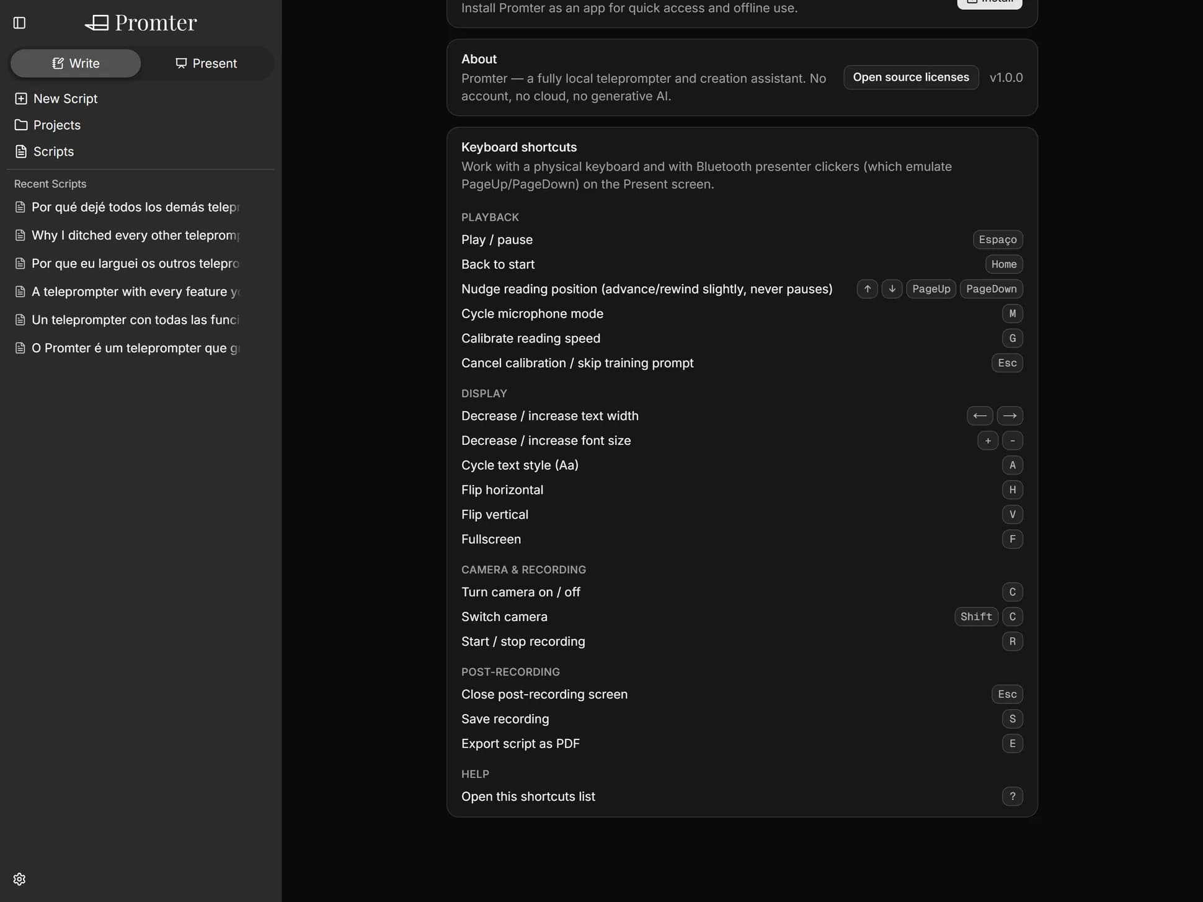Viewport: 1203px width, 902px height.
Task: Click 'Calibrate reading speed' text
Action: click(531, 338)
